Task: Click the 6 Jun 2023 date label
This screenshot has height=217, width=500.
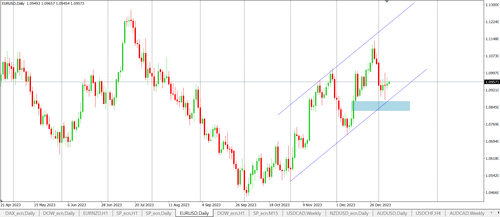Action: point(77,205)
